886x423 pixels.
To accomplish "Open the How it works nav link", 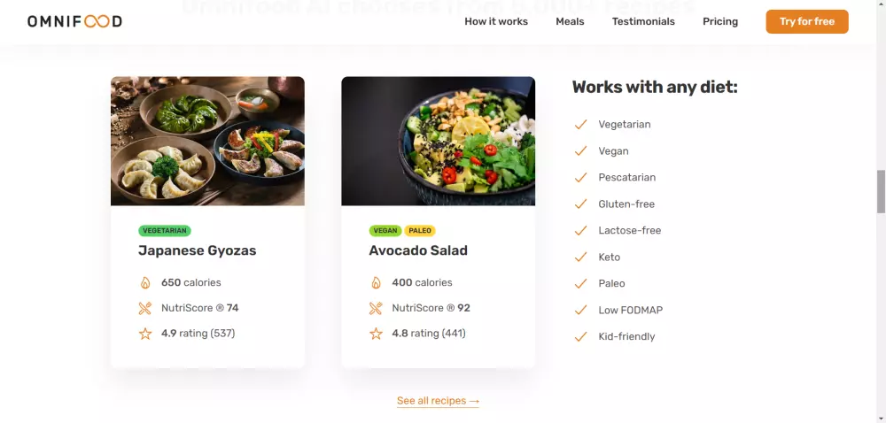I will coord(496,21).
